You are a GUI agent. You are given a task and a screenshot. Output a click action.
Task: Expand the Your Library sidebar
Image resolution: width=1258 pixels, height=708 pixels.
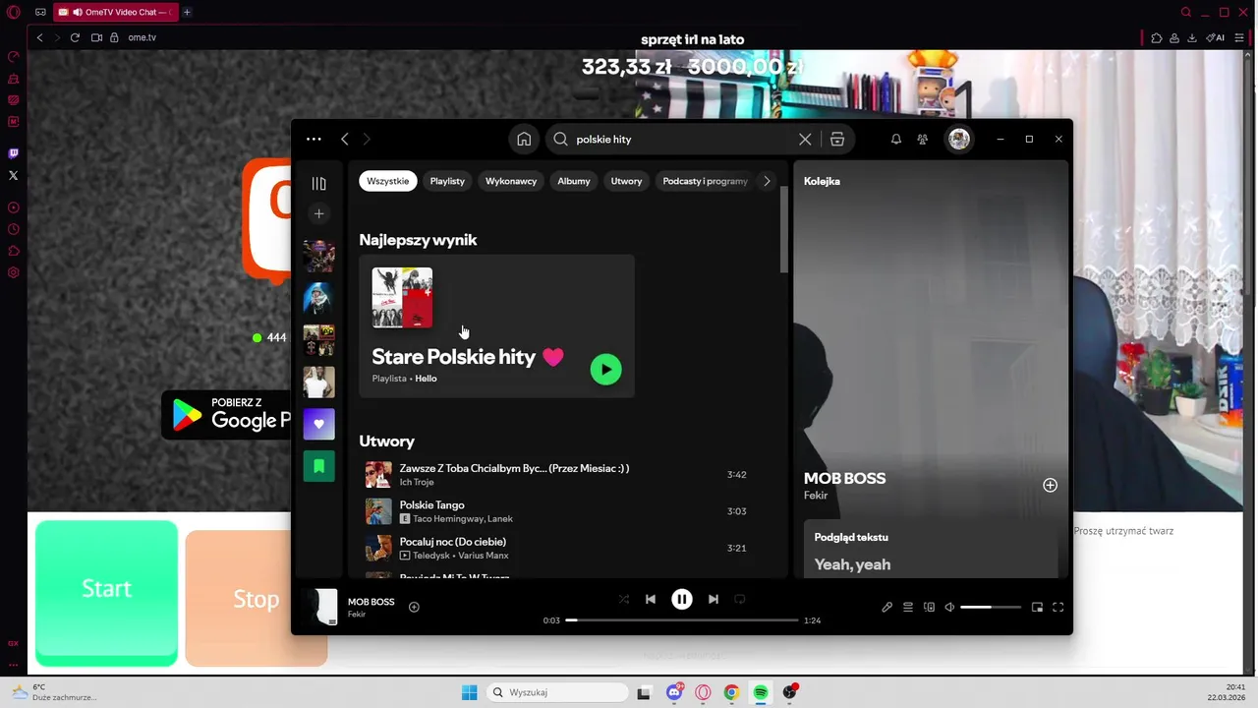318,184
